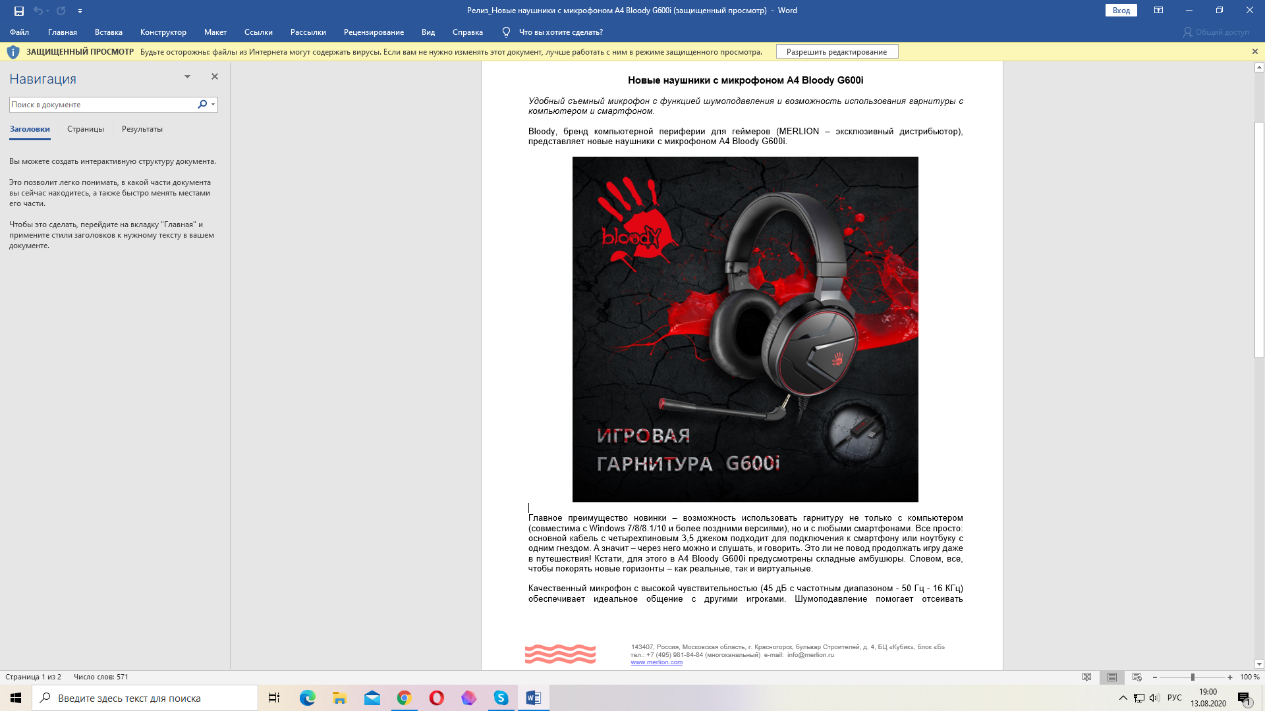Open the Customize Quick Access Toolbar dropdown
Image resolution: width=1265 pixels, height=711 pixels.
coord(80,11)
